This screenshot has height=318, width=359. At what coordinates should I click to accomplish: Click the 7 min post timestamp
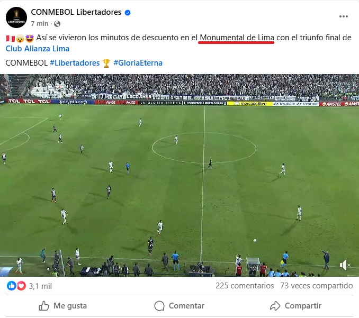click(40, 24)
